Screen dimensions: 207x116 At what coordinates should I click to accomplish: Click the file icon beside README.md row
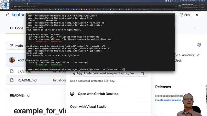click(x=12, y=80)
